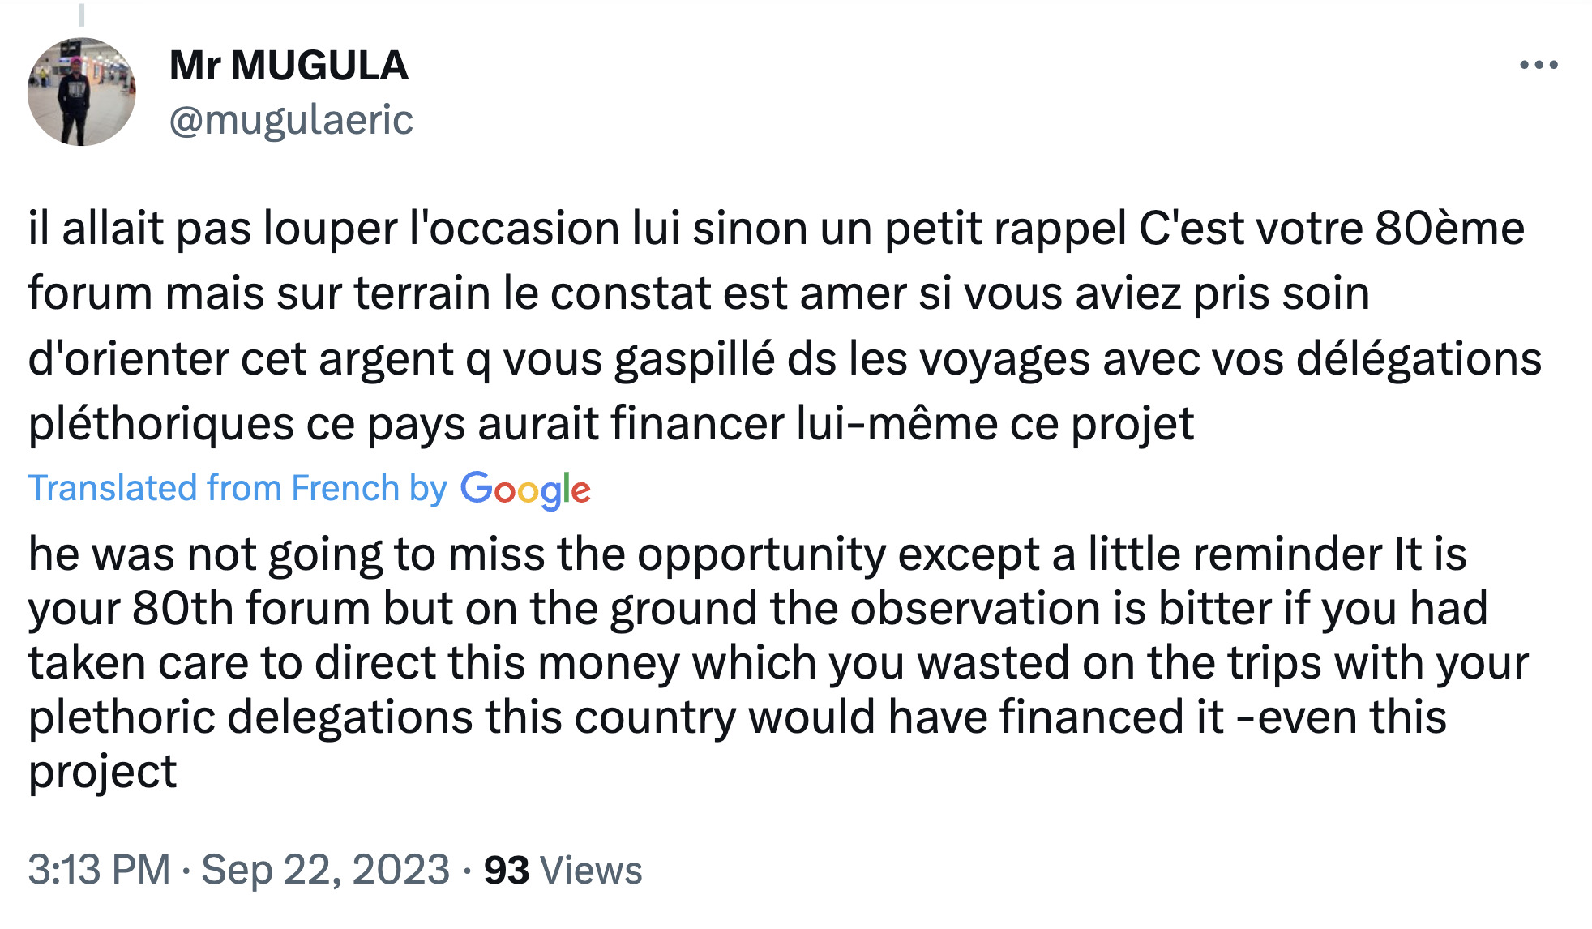The width and height of the screenshot is (1592, 929).
Task: Click the final word project of translation
Action: pyautogui.click(x=102, y=772)
